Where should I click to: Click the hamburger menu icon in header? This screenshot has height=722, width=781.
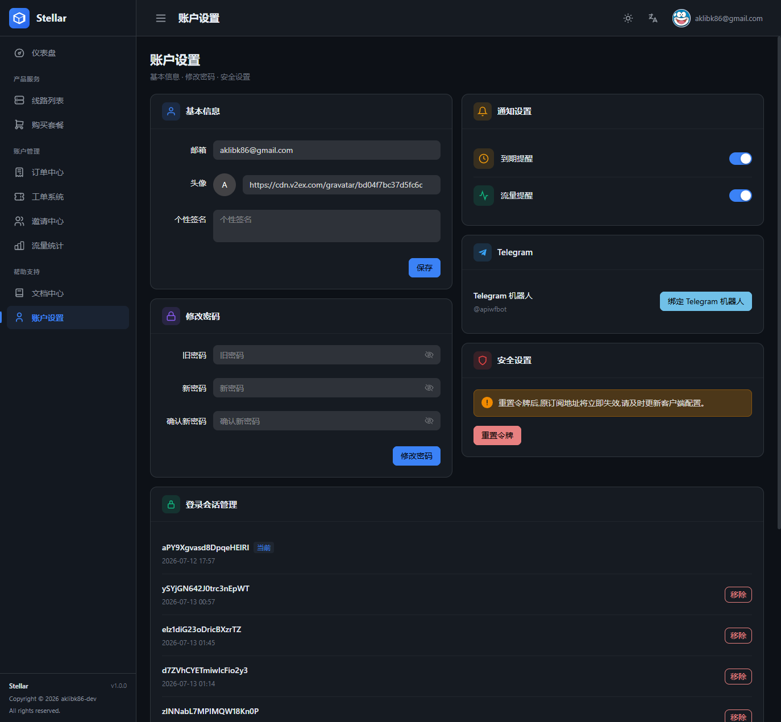tap(161, 18)
